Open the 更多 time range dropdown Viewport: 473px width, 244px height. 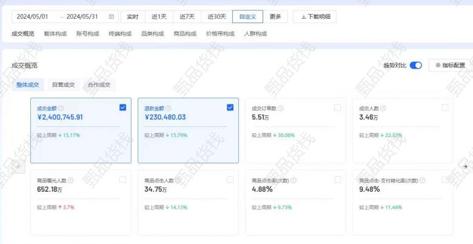(275, 17)
